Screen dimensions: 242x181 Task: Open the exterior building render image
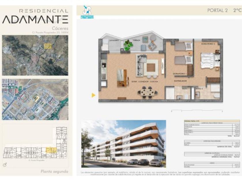click(124, 144)
